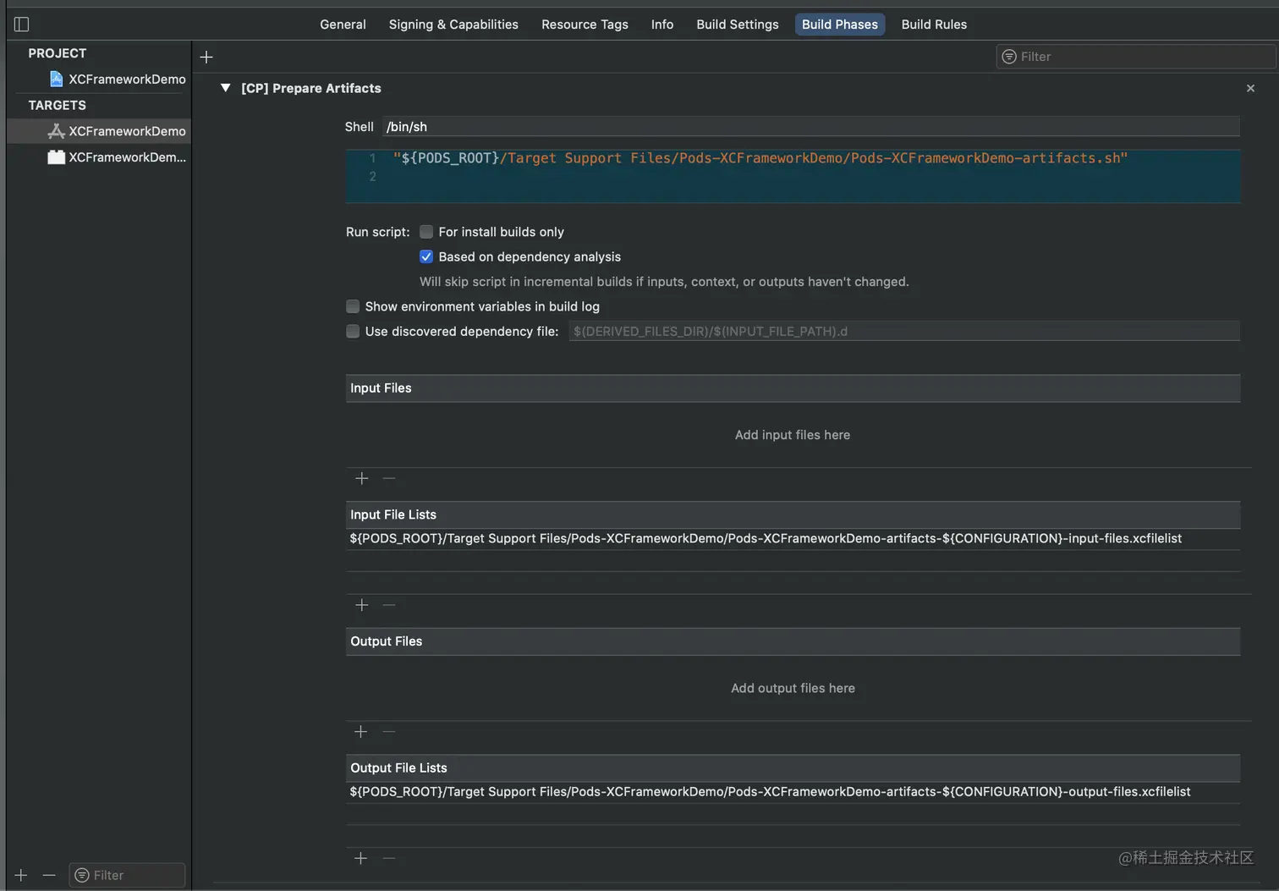Click the Output File Lists section header
The image size is (1279, 891).
[793, 768]
